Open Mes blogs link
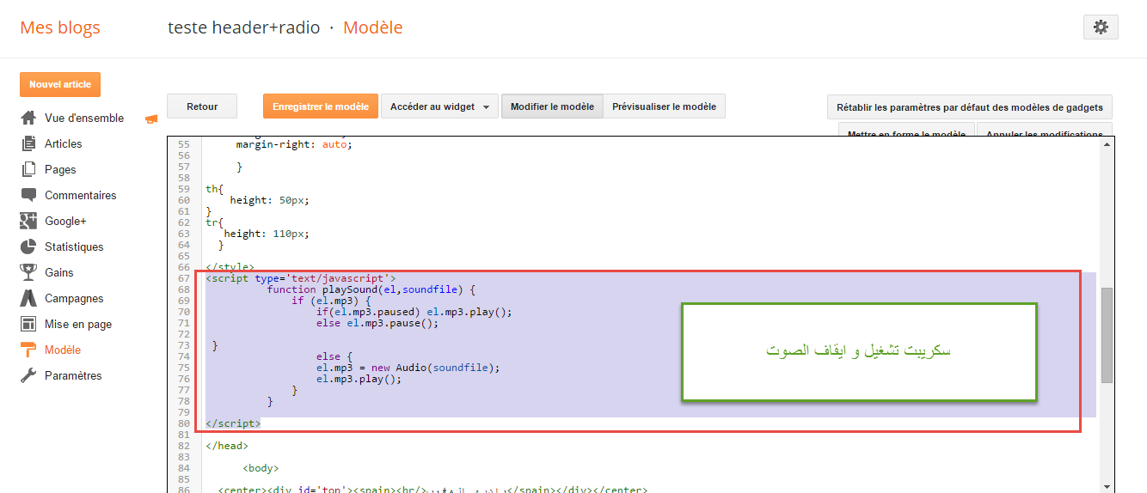1147x493 pixels. [x=60, y=27]
